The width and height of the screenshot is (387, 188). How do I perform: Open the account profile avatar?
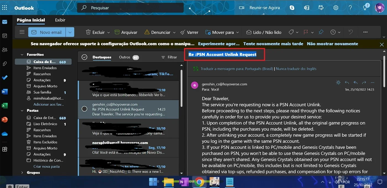pos(380,8)
